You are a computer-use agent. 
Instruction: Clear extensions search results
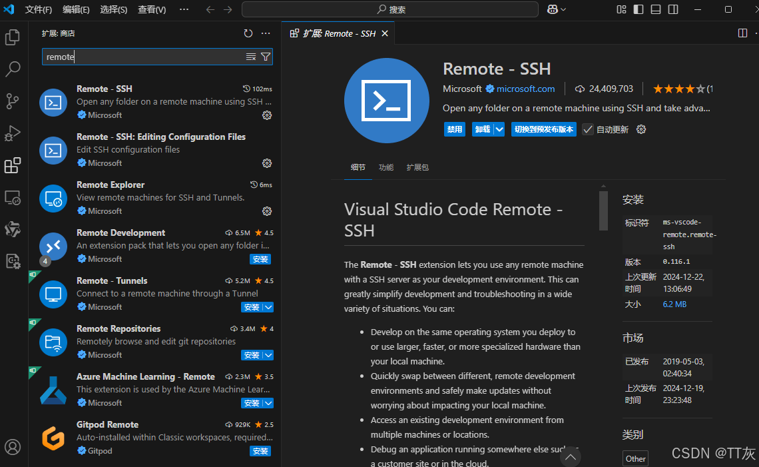point(251,57)
